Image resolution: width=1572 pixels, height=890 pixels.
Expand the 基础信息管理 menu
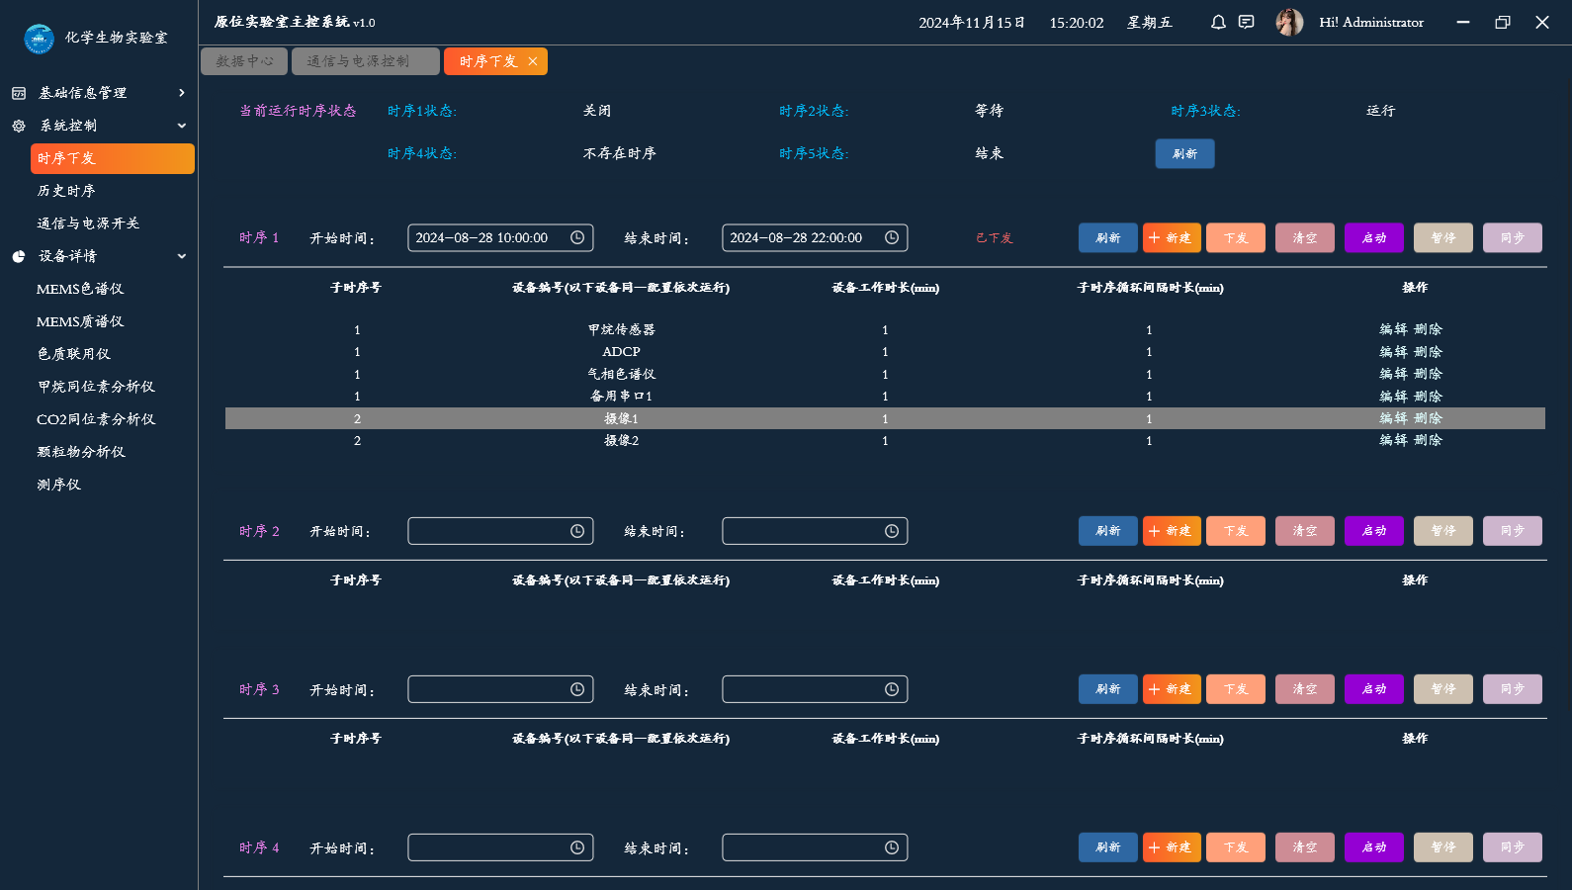181,93
